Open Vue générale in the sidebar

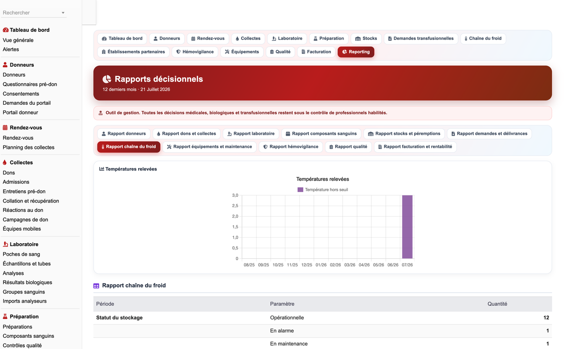(x=18, y=40)
